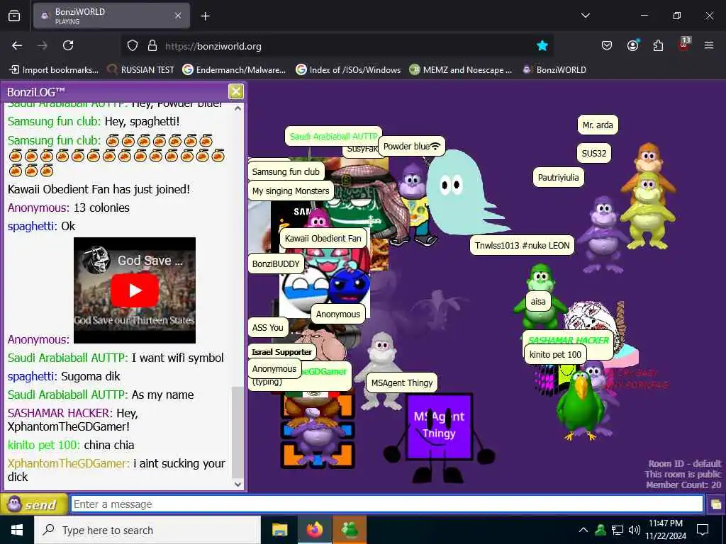
Task: Click the Samsung fun club name tag
Action: [286, 171]
